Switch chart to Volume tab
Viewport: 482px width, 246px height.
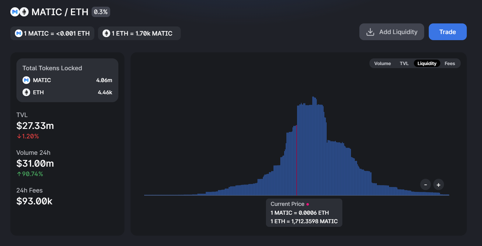[382, 63]
